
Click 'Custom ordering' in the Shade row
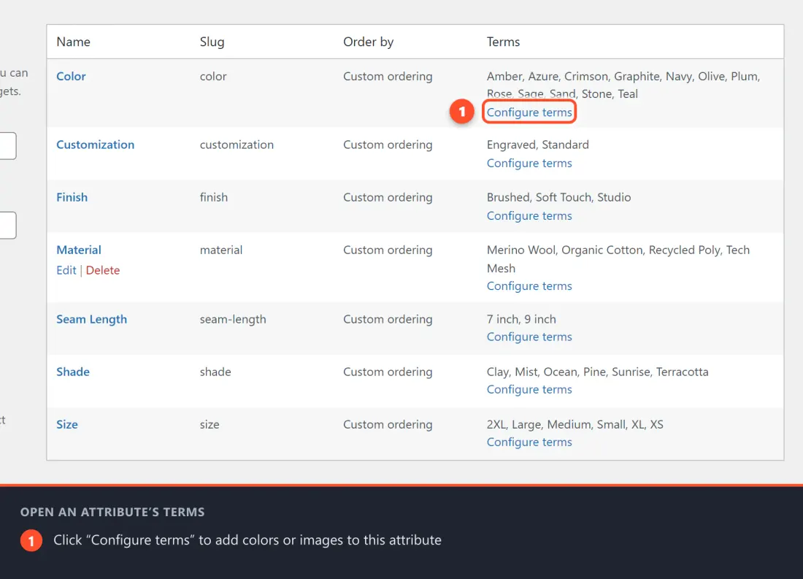[388, 372]
